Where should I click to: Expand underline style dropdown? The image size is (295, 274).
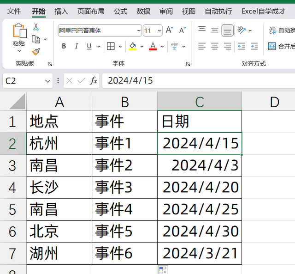coord(99,46)
